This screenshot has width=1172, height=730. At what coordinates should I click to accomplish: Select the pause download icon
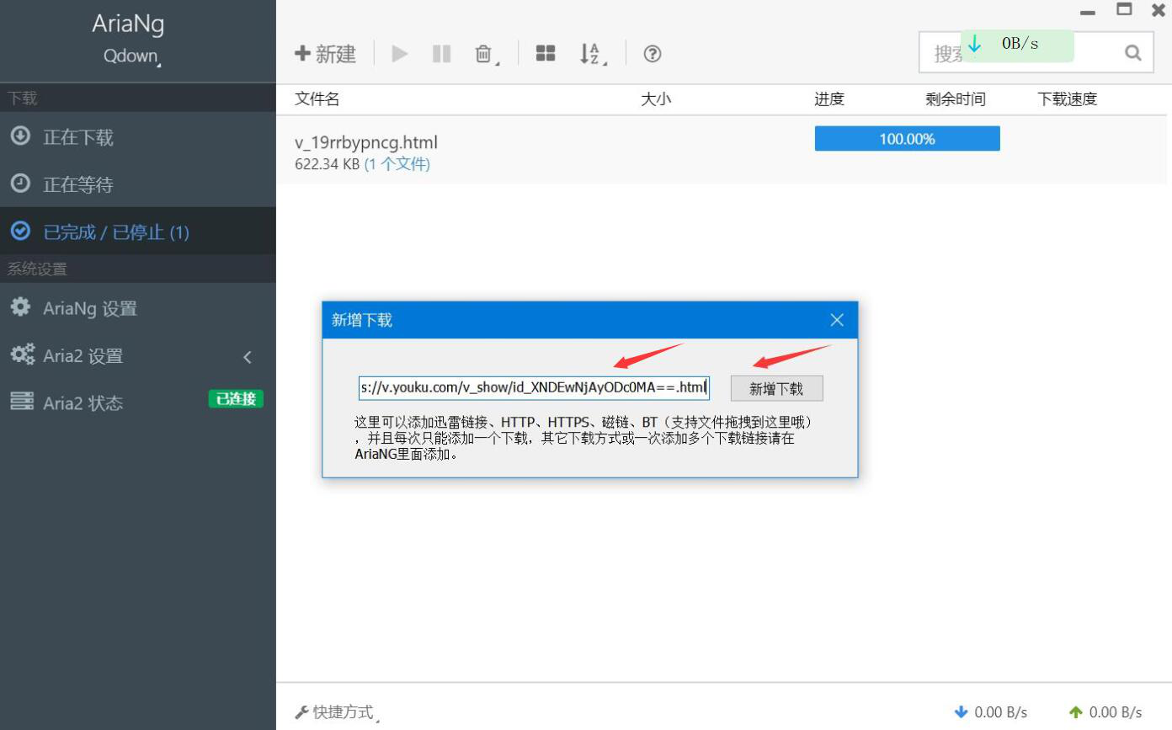pos(441,53)
